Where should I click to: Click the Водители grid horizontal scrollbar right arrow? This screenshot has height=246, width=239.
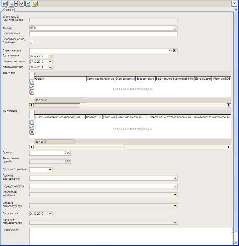tap(229, 105)
